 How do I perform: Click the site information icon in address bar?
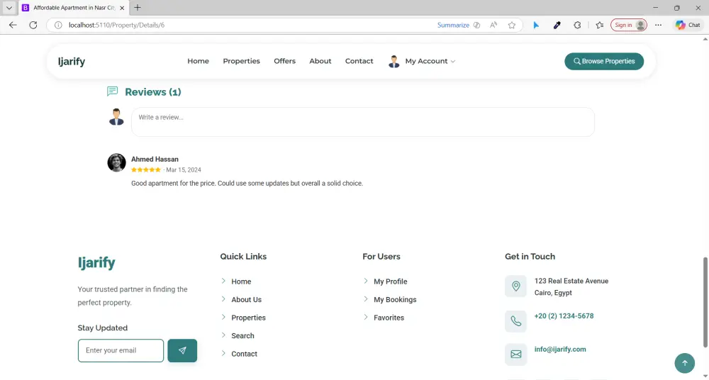click(x=58, y=25)
